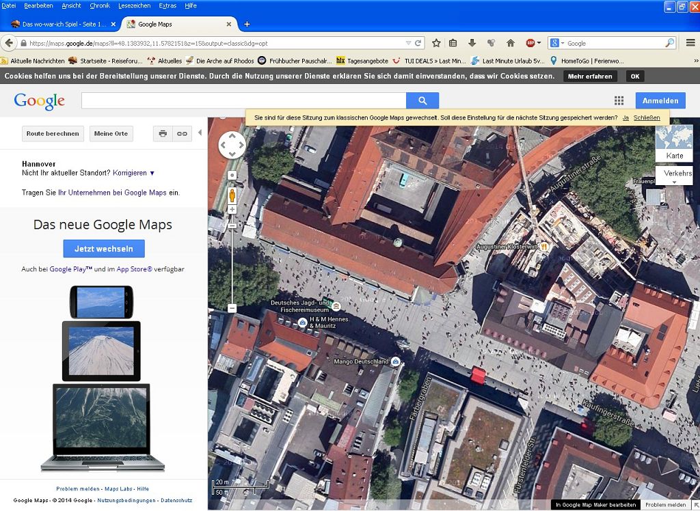Accept cookies with the OK button
Screen dimensions: 700x511
pyautogui.click(x=635, y=77)
